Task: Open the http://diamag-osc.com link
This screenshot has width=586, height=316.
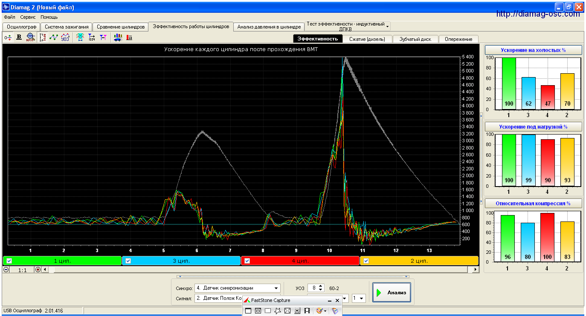Action: pos(538,14)
